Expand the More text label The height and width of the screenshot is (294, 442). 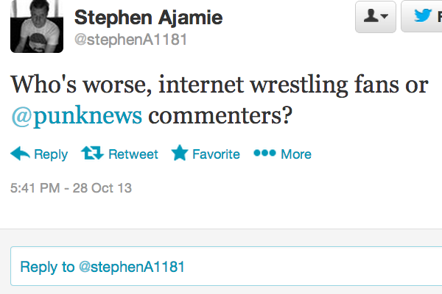tap(296, 154)
